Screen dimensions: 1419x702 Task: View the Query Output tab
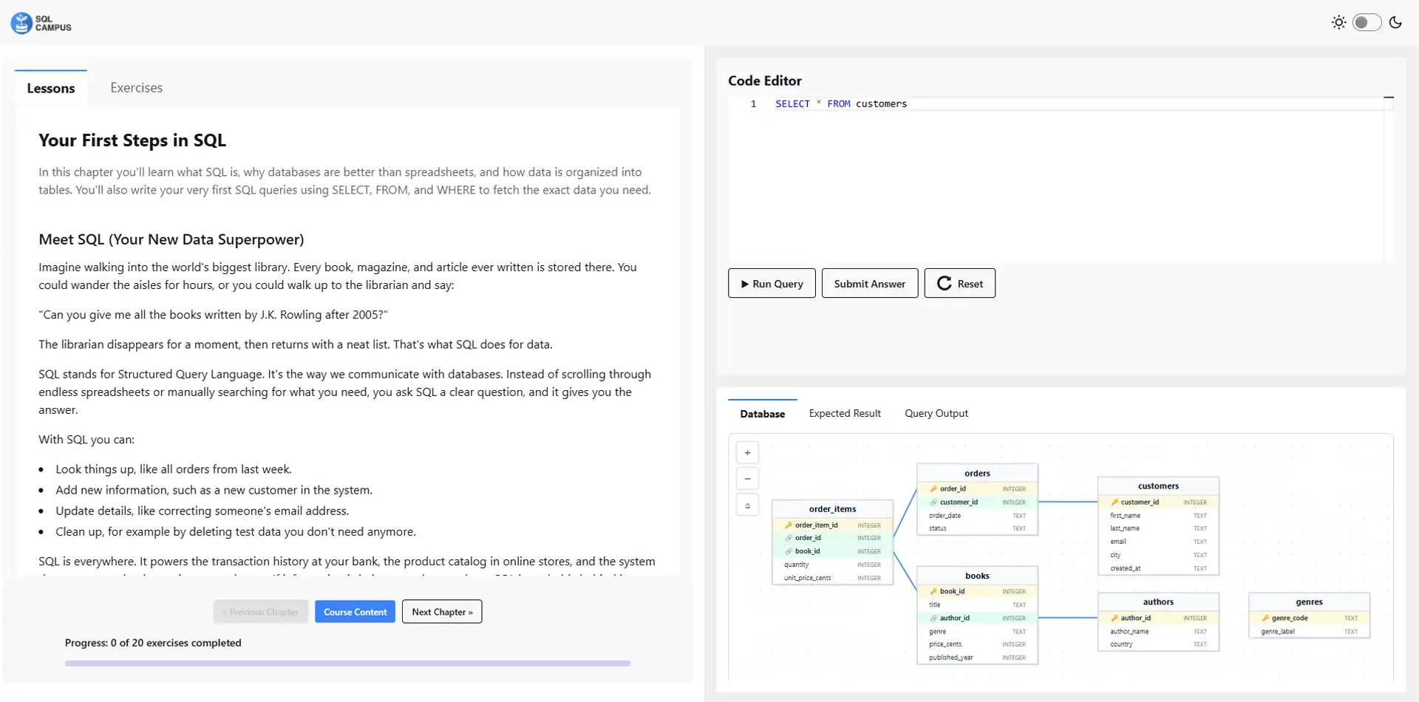coord(936,414)
